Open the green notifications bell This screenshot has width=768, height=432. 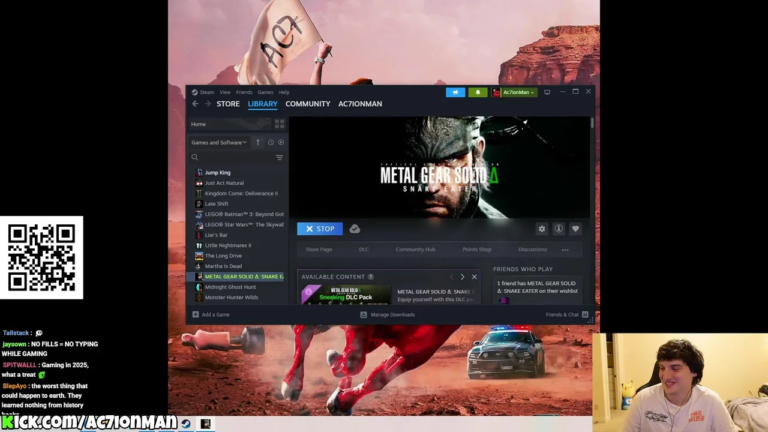tap(478, 92)
